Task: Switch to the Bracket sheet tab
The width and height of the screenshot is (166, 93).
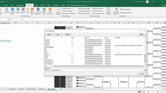Action: click(21, 89)
